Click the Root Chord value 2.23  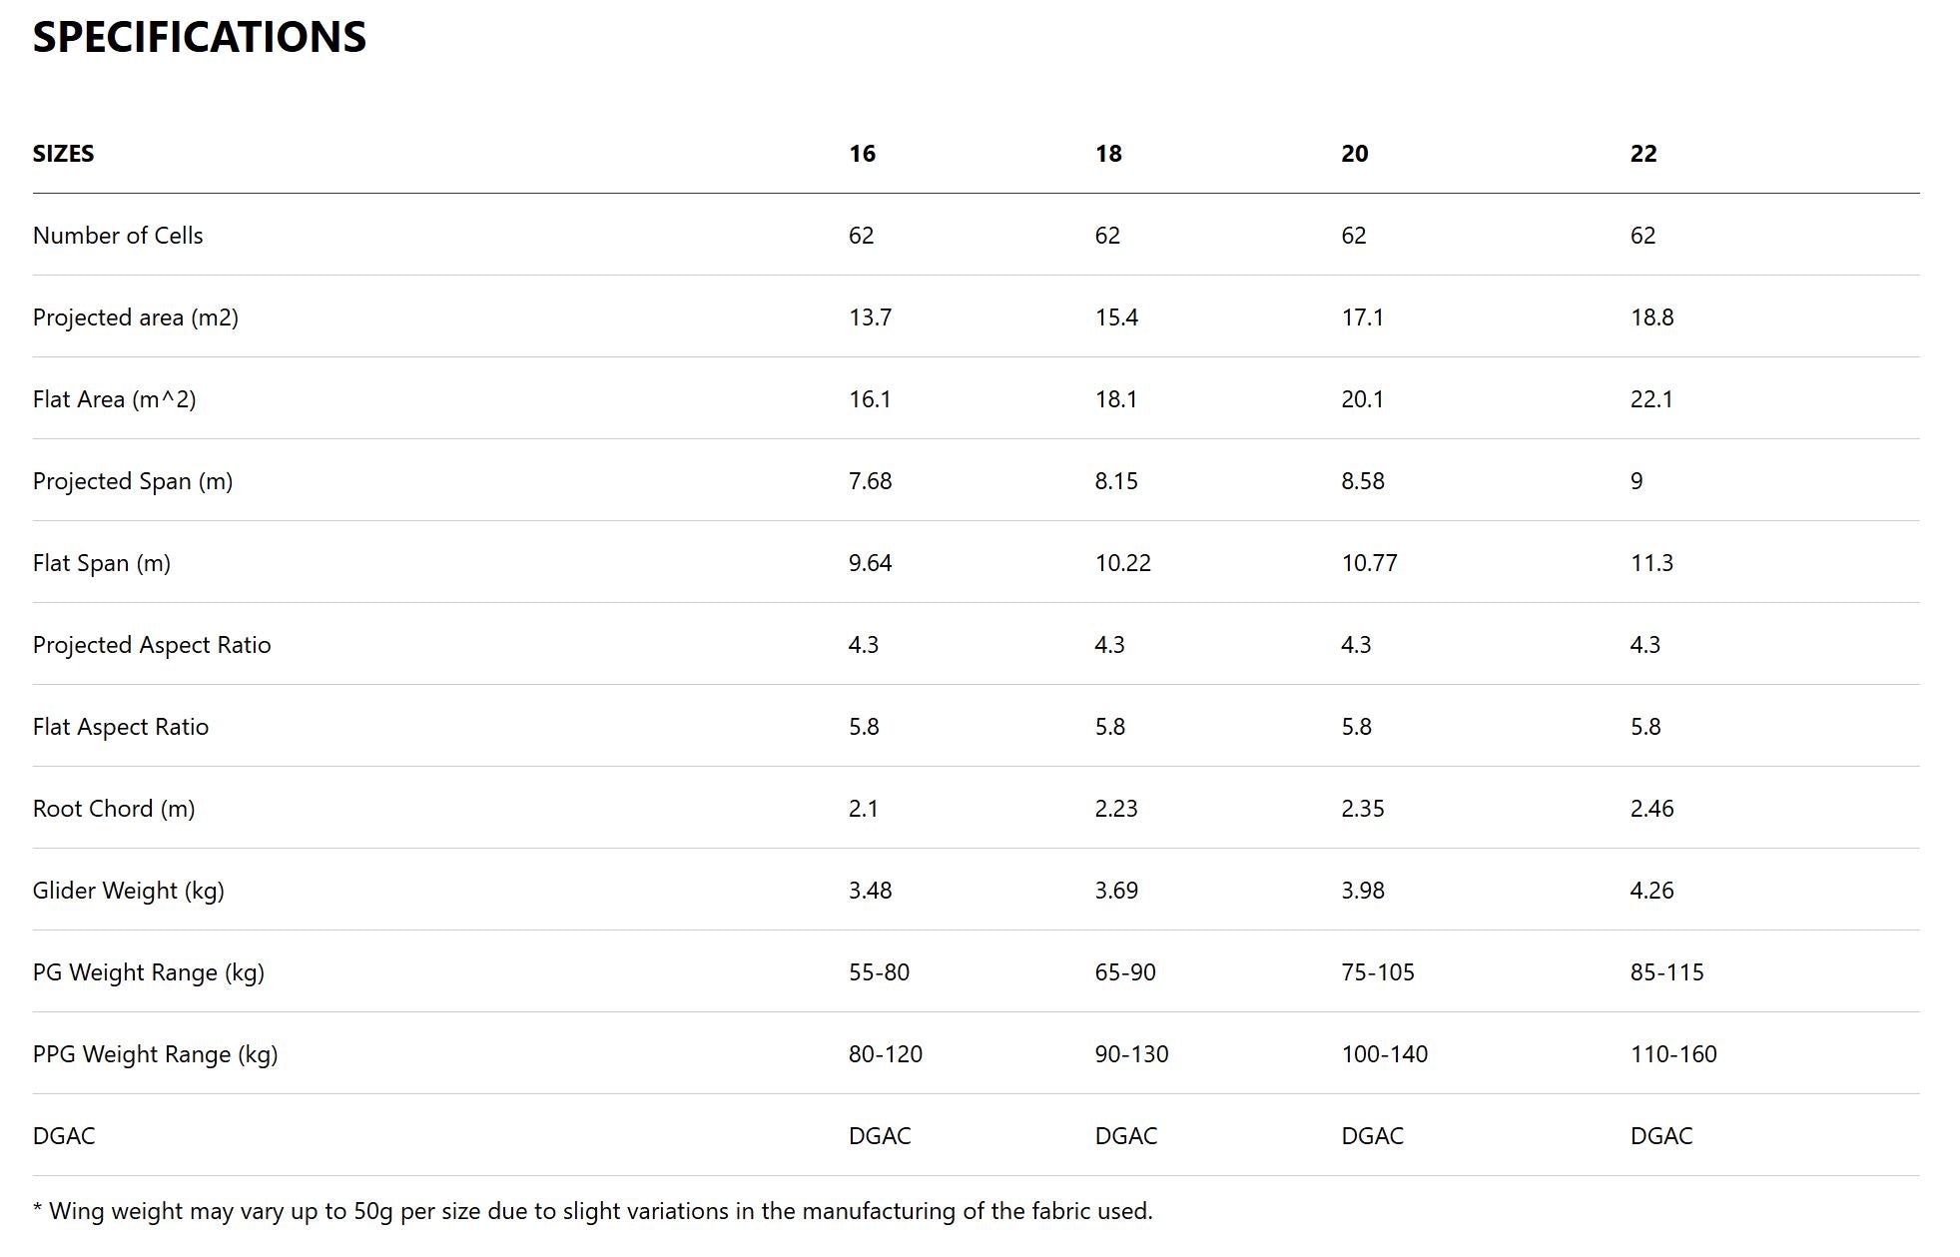click(x=1116, y=809)
